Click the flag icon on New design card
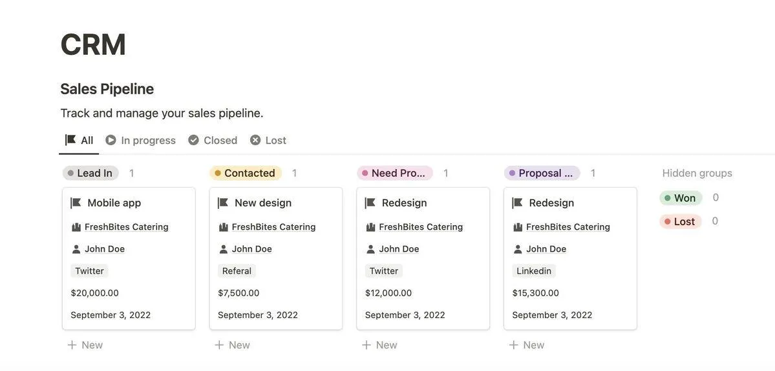Screen dimensions: 775x371 [223, 203]
